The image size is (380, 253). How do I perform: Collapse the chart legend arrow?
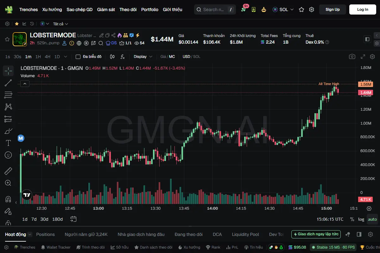coord(25,83)
